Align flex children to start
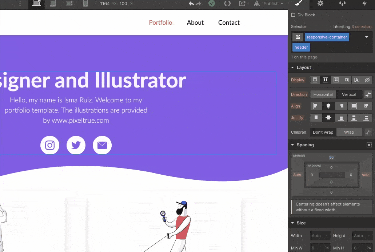 pos(315,106)
